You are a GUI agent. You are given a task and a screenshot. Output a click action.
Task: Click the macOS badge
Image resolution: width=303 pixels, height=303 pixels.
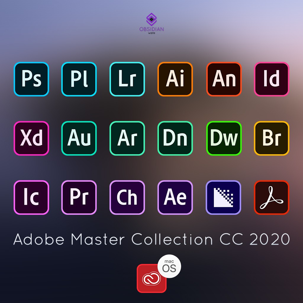169,266
